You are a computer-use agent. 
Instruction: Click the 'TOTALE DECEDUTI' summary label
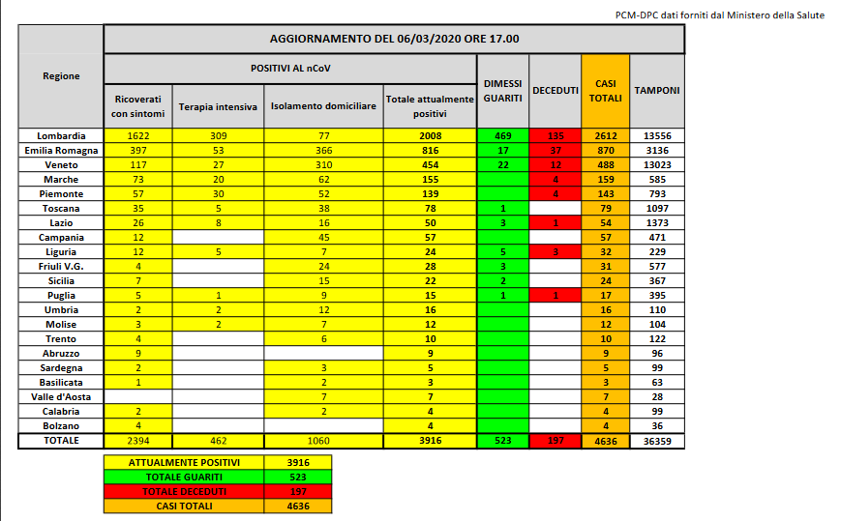[184, 492]
